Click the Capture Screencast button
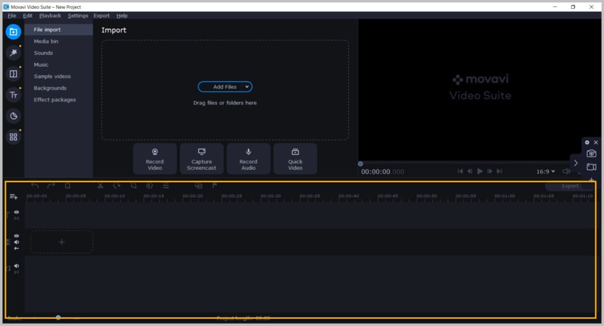Viewport: 604px width, 326px height. [x=202, y=159]
